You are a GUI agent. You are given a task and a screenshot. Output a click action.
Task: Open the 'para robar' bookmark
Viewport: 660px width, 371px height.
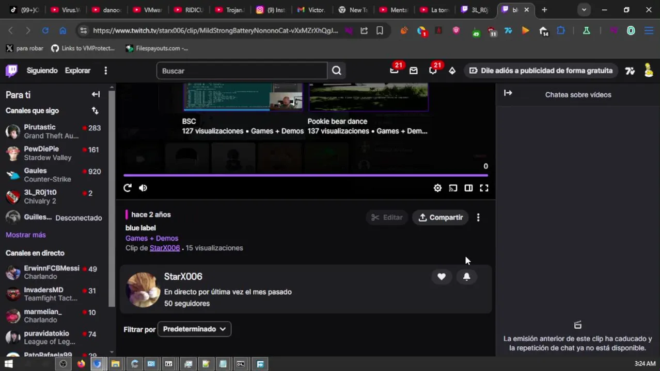[25, 48]
